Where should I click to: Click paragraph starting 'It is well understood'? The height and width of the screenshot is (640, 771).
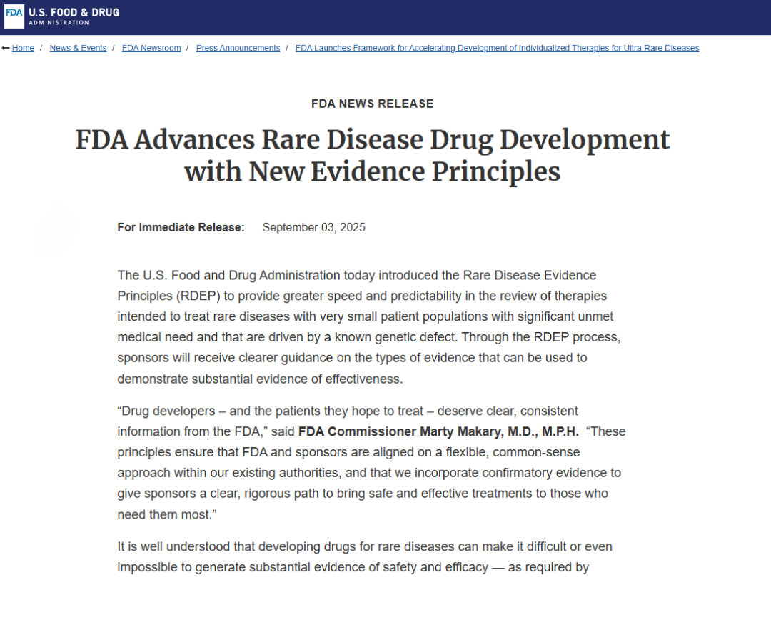pyautogui.click(x=364, y=557)
